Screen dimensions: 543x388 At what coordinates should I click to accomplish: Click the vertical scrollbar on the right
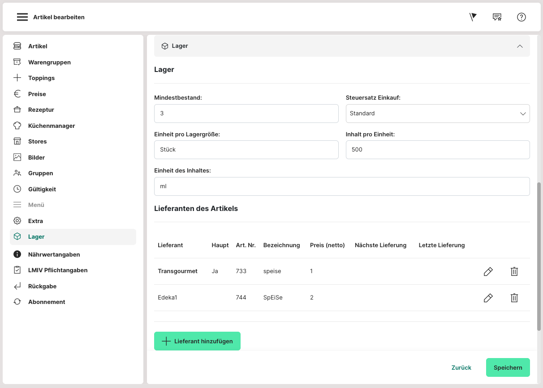click(x=539, y=256)
